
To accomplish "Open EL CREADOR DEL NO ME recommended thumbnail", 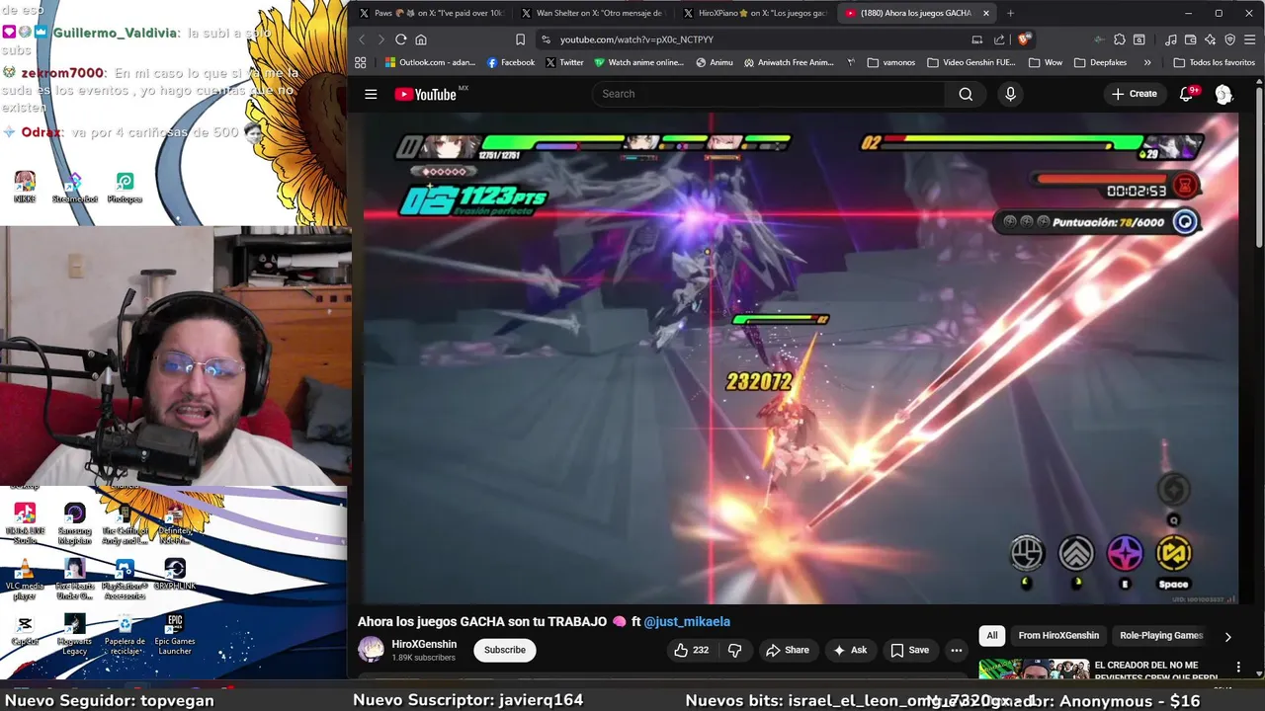I will (1034, 671).
